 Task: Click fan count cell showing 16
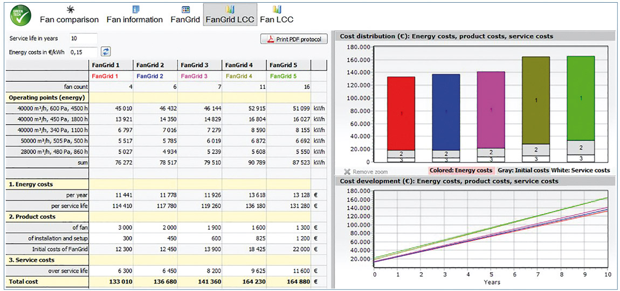click(288, 87)
